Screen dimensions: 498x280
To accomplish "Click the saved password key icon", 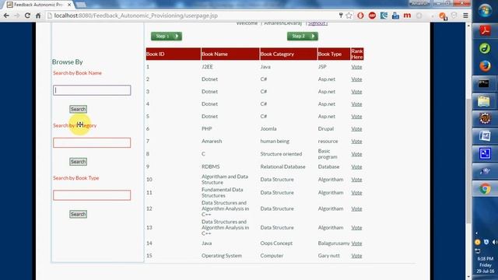I will (341, 16).
